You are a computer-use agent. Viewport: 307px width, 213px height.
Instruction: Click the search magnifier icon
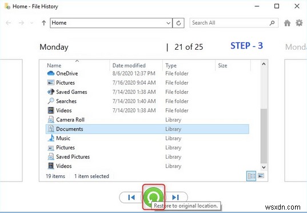point(272,23)
